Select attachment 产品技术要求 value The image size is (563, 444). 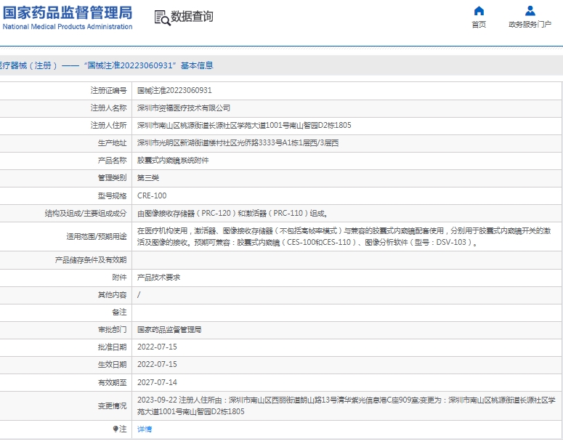pos(158,278)
